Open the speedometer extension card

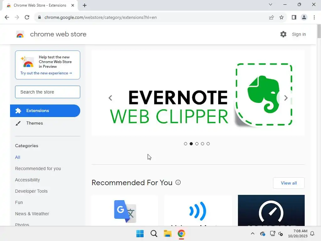point(271,211)
